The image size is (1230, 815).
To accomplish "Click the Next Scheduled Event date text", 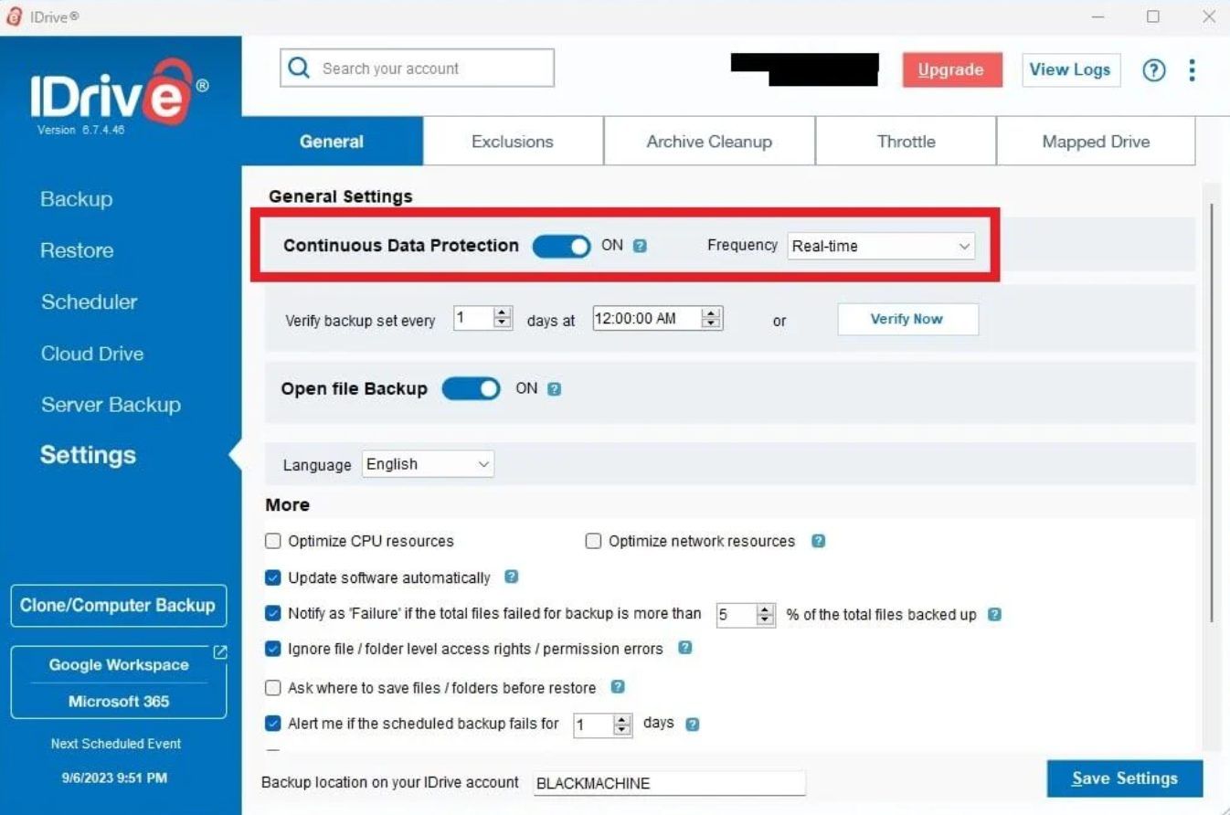I will pos(115,778).
